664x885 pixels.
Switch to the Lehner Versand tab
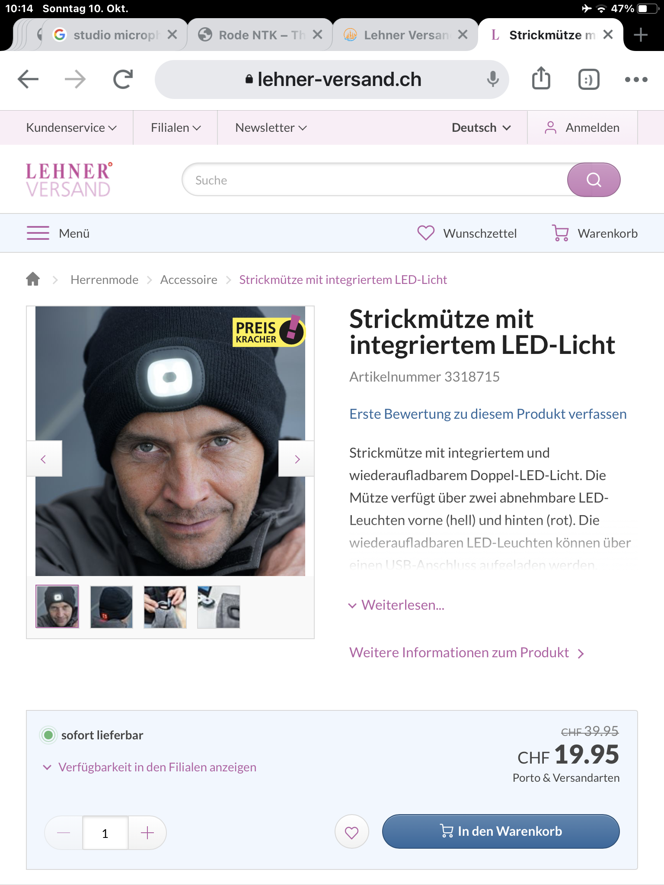pyautogui.click(x=405, y=35)
